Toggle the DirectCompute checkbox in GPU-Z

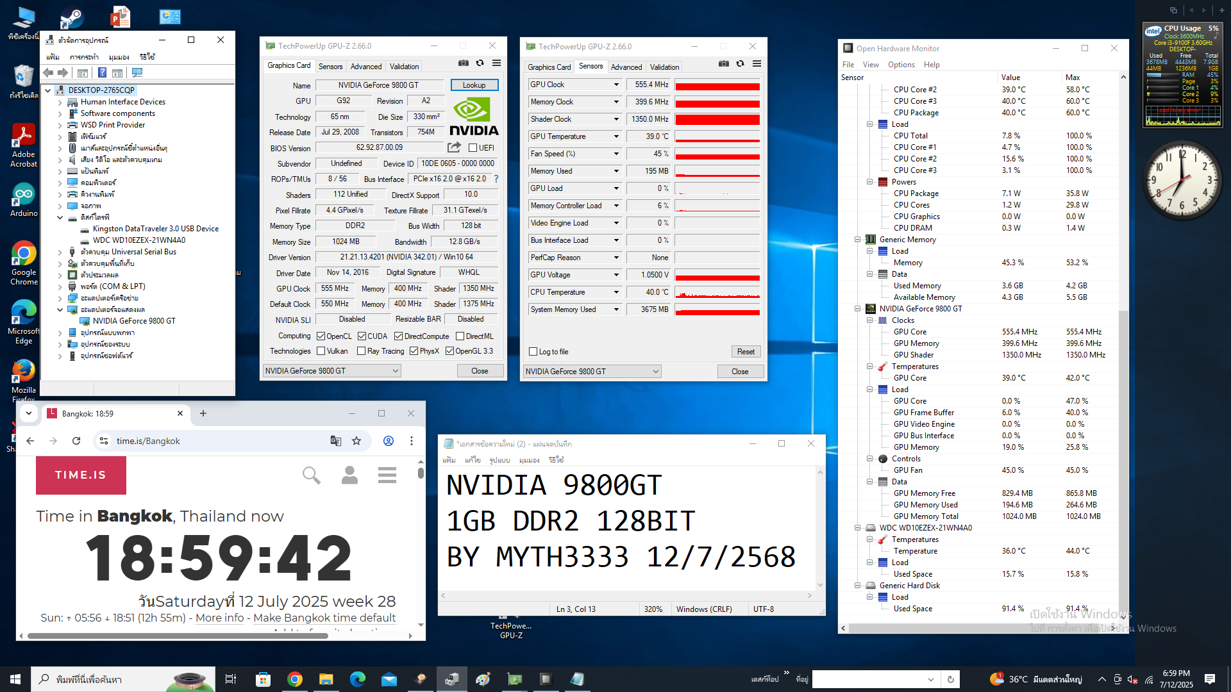pyautogui.click(x=399, y=336)
